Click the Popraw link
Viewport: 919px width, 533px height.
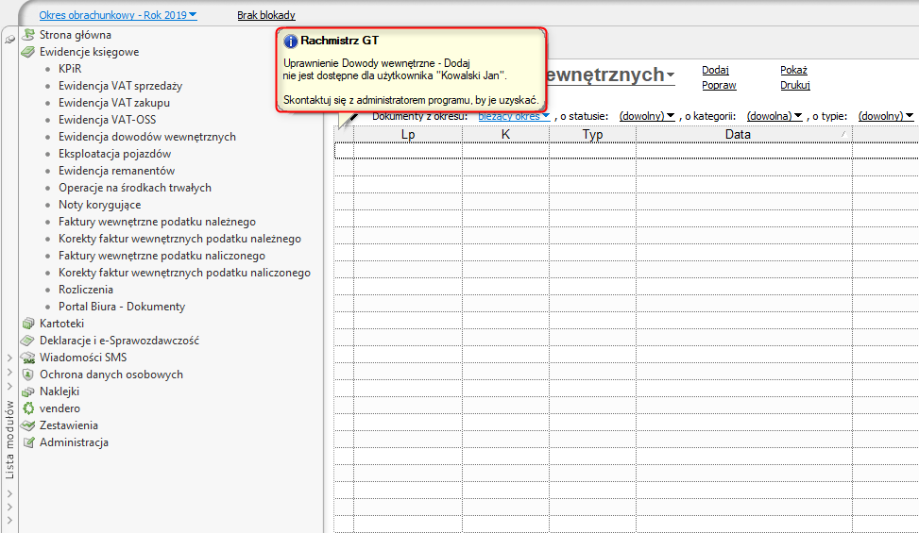(719, 85)
